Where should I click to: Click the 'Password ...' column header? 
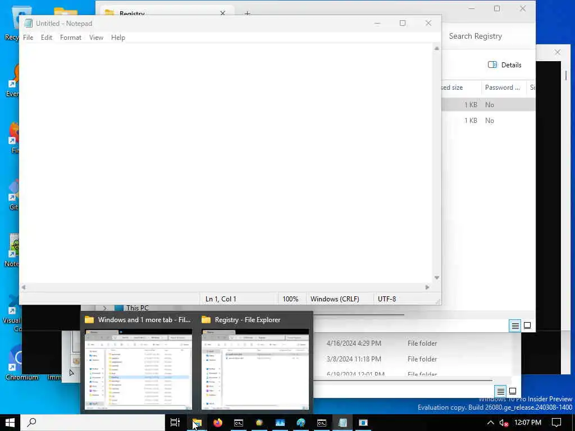(x=503, y=87)
